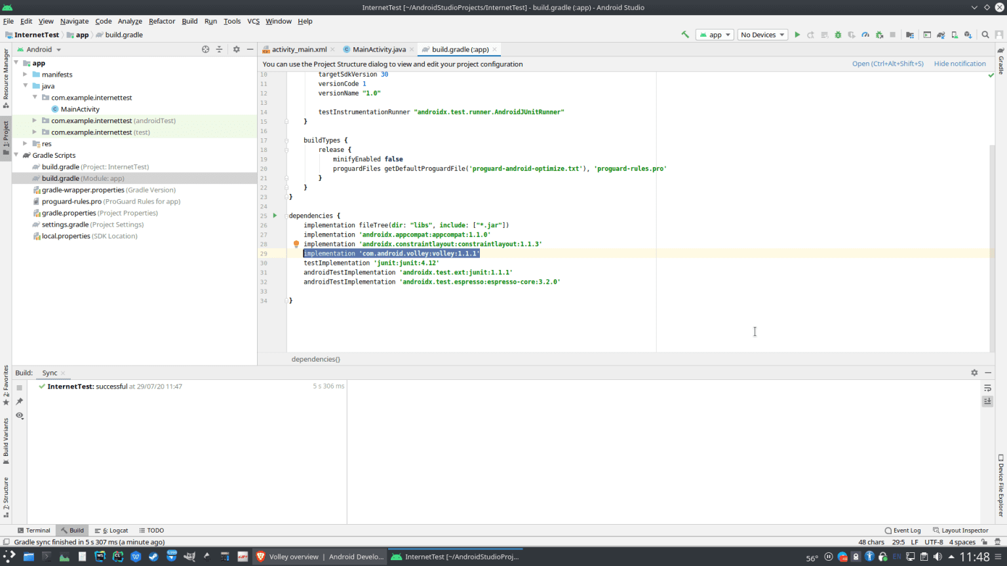Open the app run configuration dropdown
This screenshot has width=1007, height=566.
pos(715,35)
